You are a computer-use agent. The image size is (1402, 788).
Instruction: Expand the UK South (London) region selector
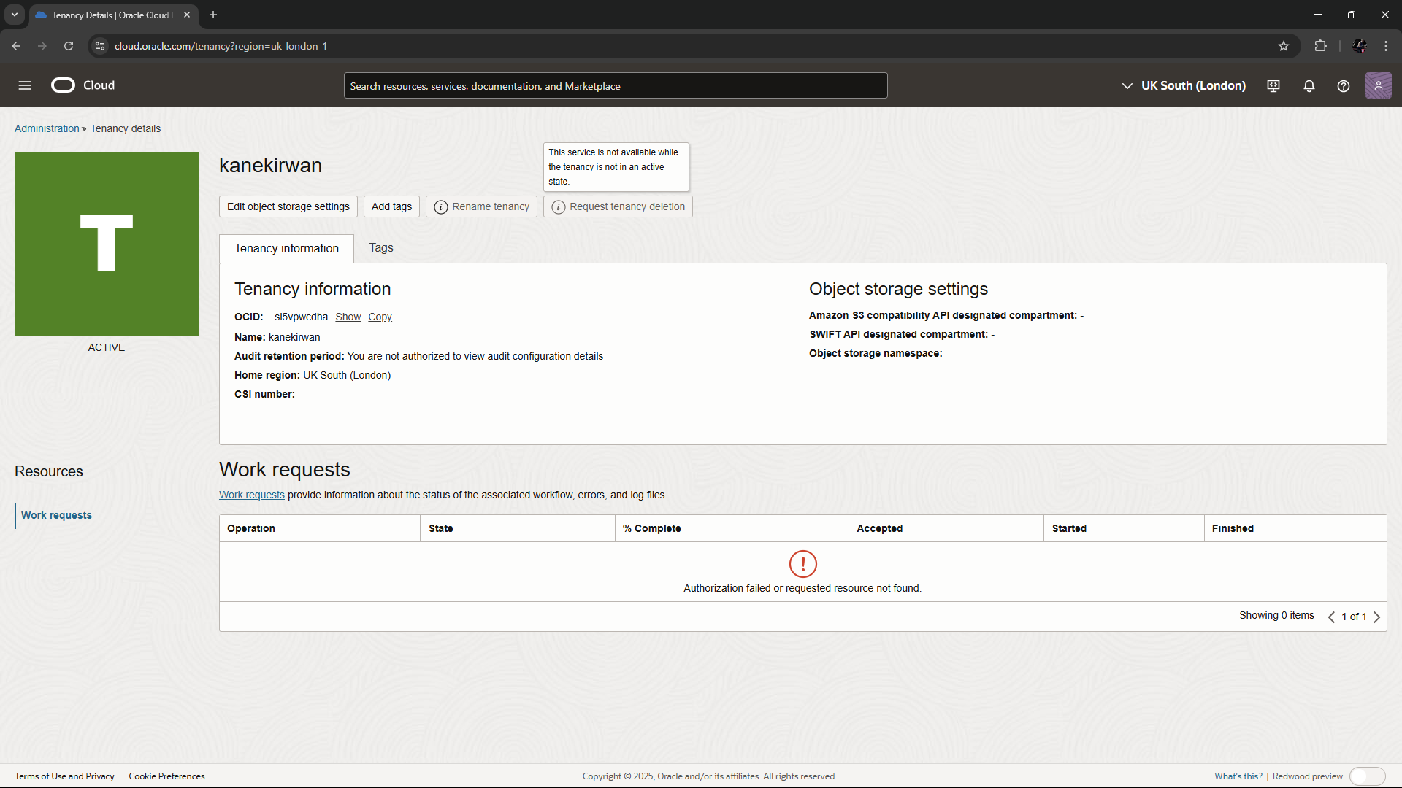(x=1184, y=86)
